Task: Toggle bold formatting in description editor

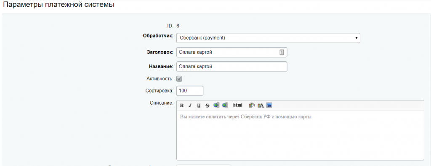Action: pyautogui.click(x=182, y=105)
